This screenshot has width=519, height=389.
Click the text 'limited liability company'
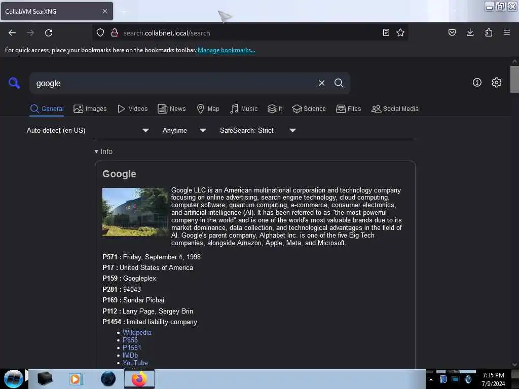coord(162,322)
